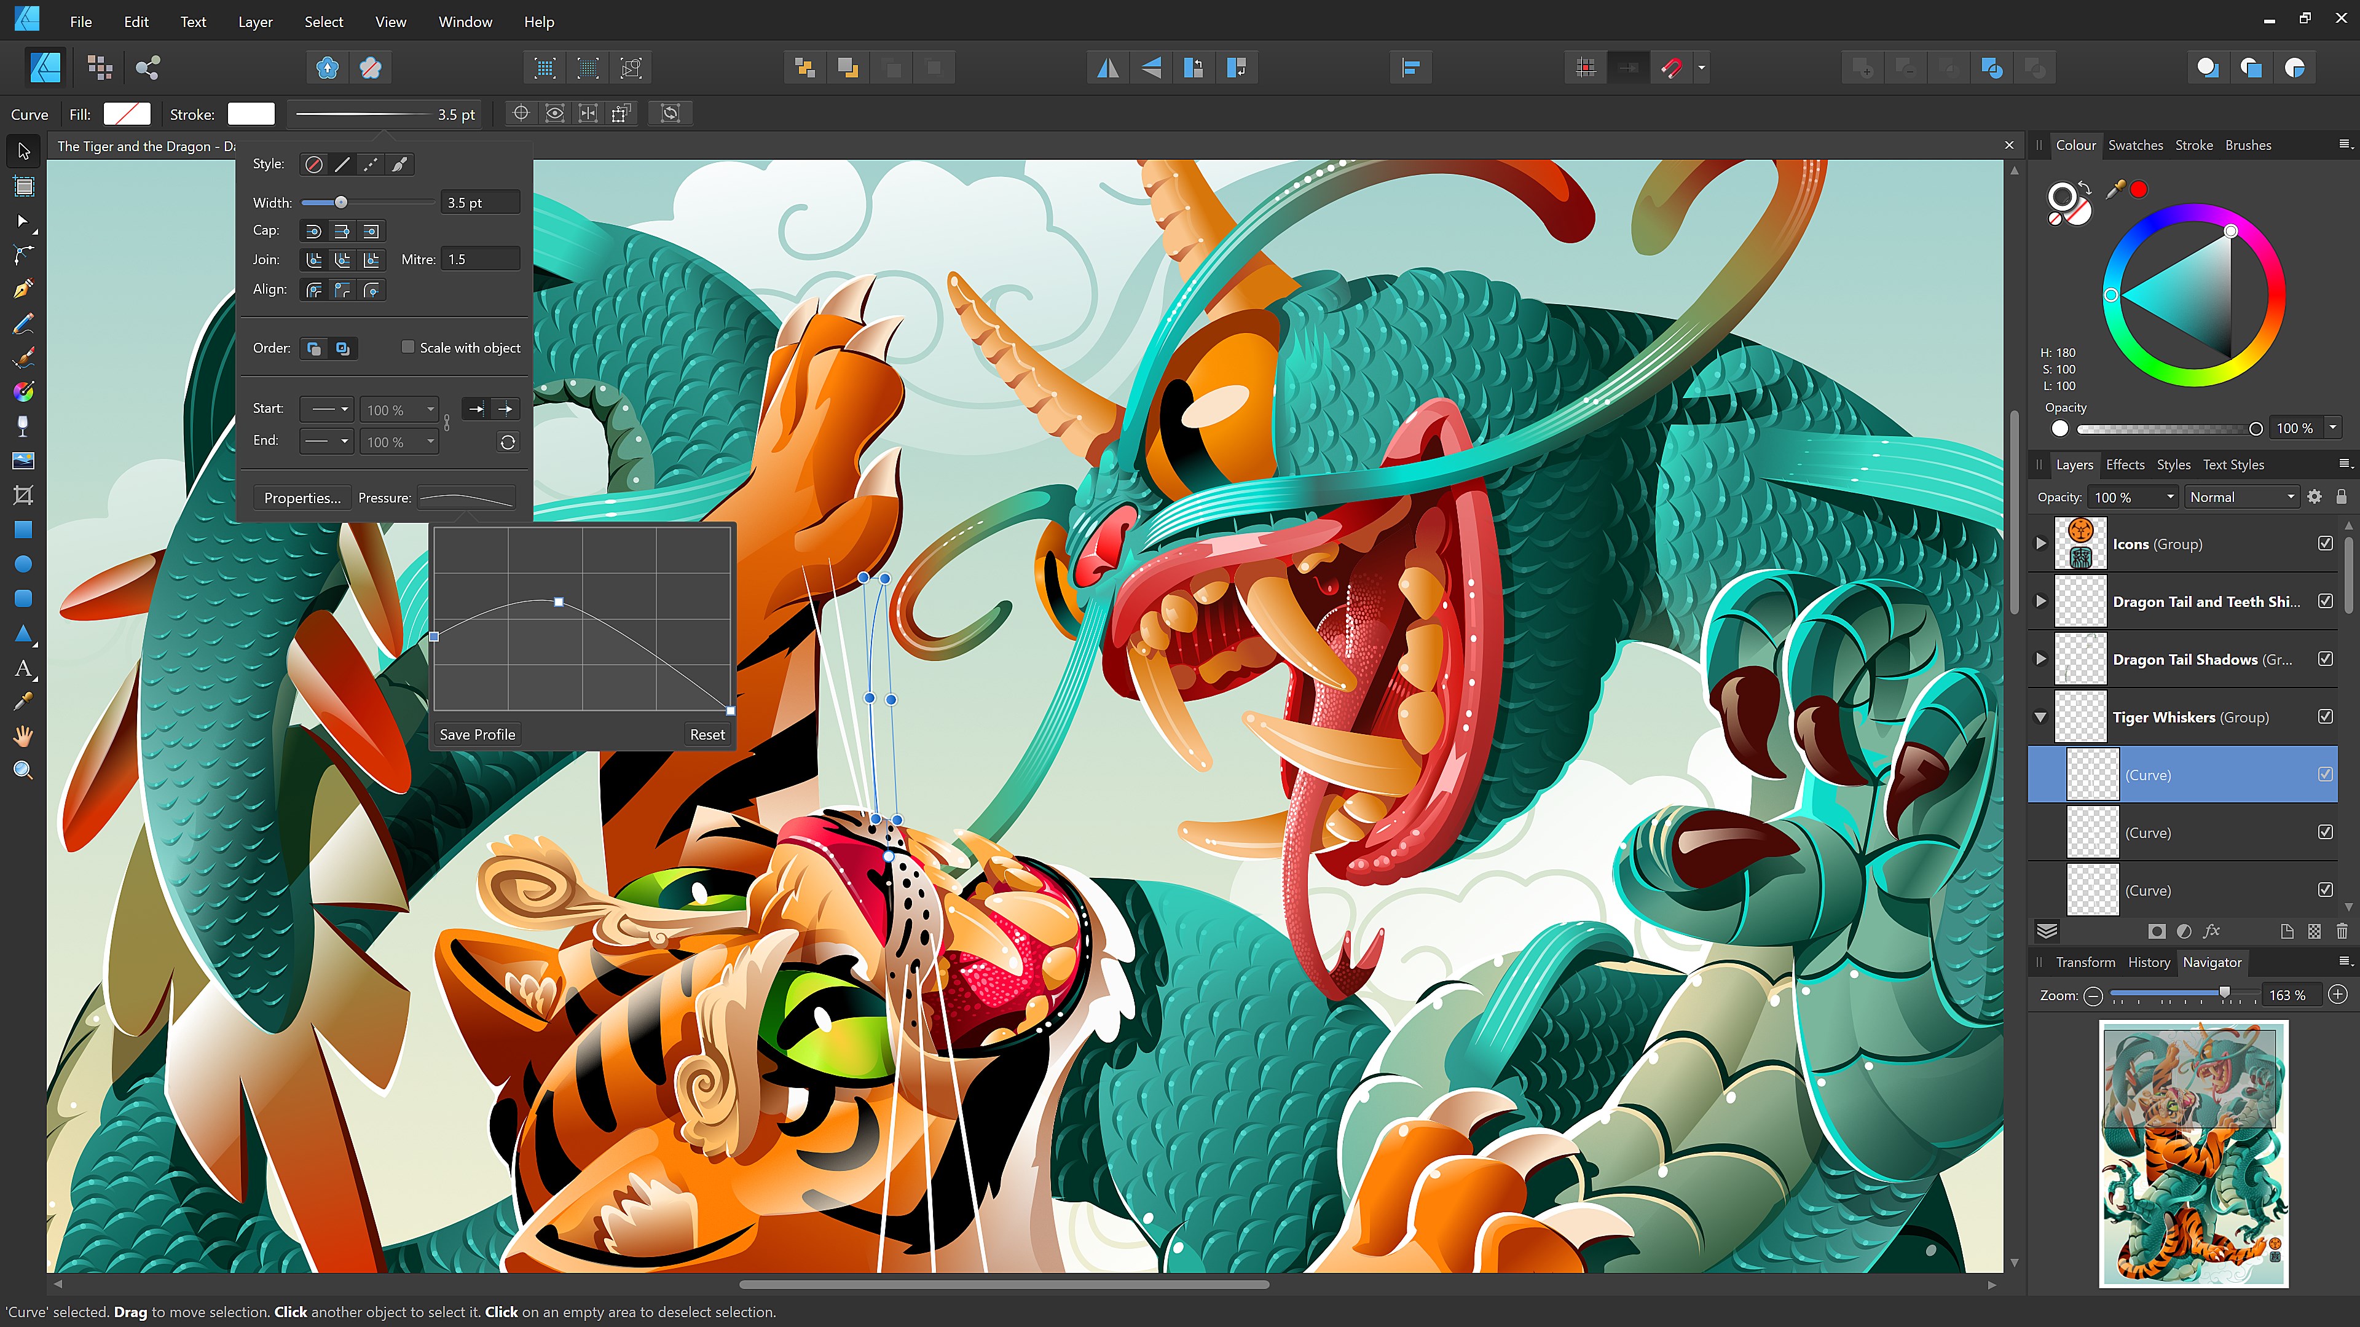Click the Save Profile button
Image resolution: width=2360 pixels, height=1327 pixels.
pos(476,734)
